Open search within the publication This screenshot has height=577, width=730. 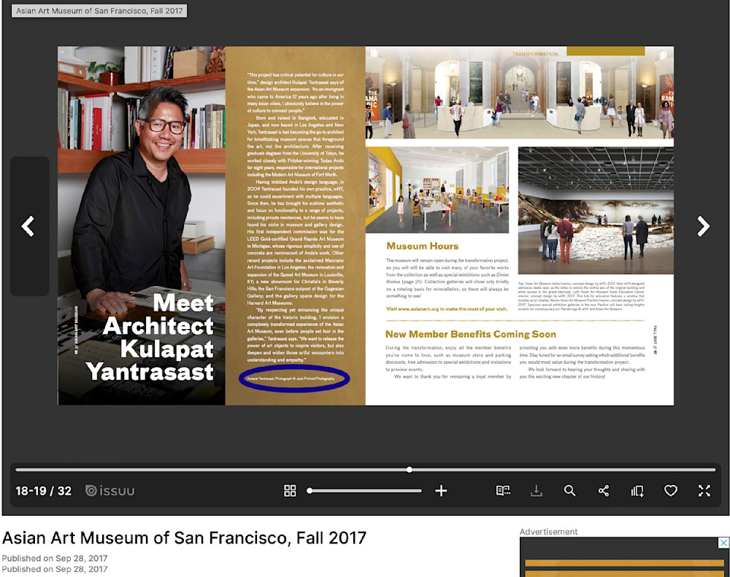click(570, 491)
